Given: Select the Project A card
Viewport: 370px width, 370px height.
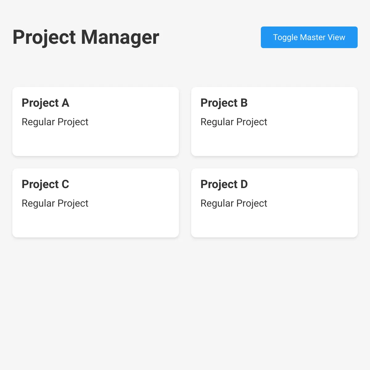Looking at the screenshot, I should point(96,121).
